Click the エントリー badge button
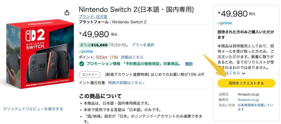The image size is (281, 124). point(90,75)
